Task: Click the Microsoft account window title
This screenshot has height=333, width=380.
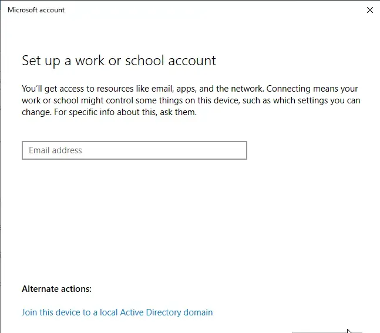Action: (36, 10)
